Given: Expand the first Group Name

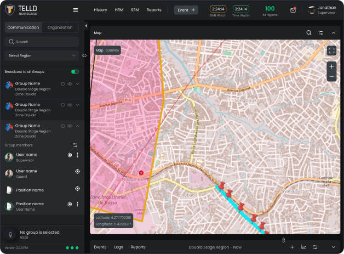Looking at the screenshot, I should pyautogui.click(x=77, y=84).
